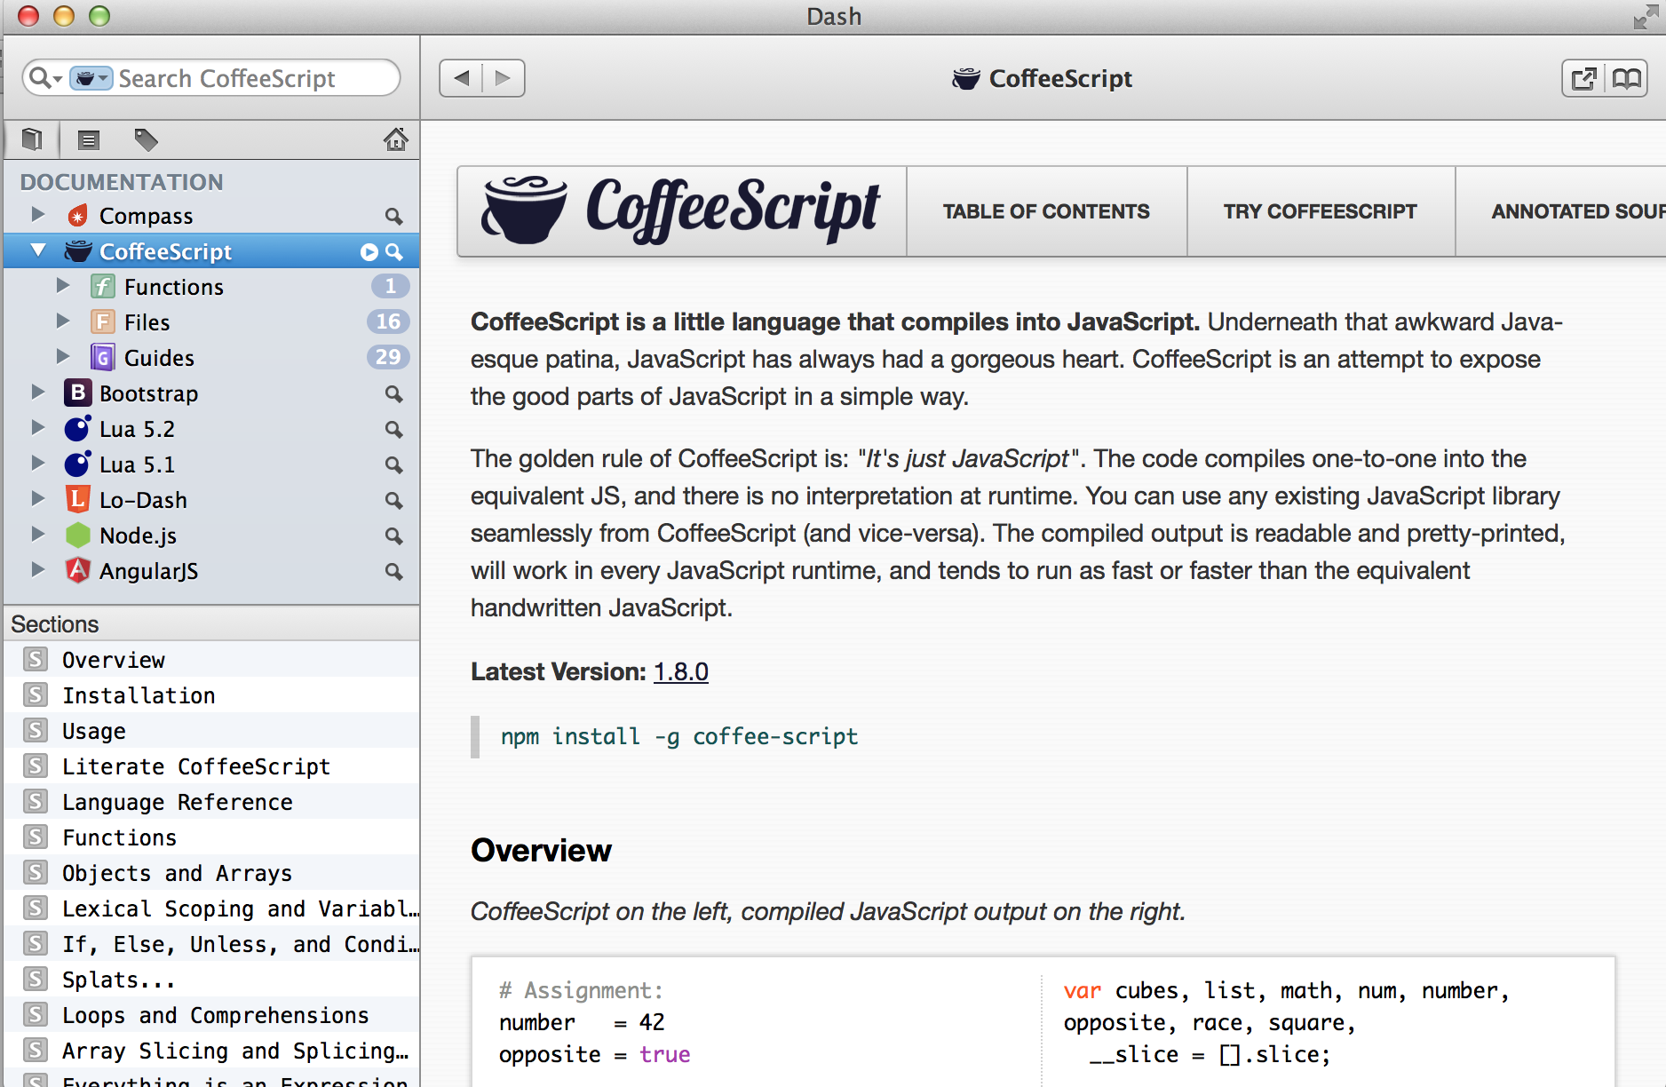The width and height of the screenshot is (1666, 1087).
Task: Open the 1.8.0 latest version link
Action: pyautogui.click(x=681, y=671)
